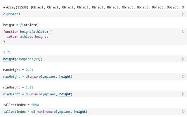
Task: Run the tallestIndex d3.maxIndex cell
Action: tap(183, 112)
